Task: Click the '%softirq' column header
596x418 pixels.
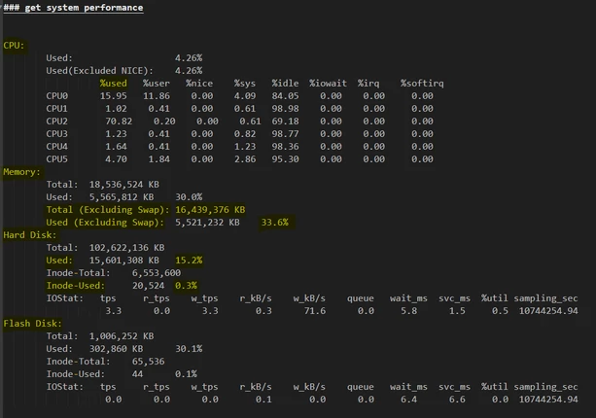Action: click(x=422, y=84)
